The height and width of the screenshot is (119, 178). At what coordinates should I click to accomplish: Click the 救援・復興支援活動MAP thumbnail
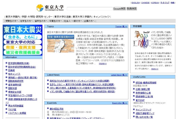coord(61,44)
